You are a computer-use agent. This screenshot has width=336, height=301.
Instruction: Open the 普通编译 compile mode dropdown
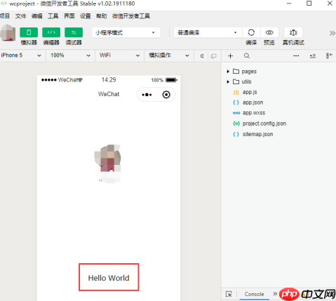pyautogui.click(x=208, y=32)
